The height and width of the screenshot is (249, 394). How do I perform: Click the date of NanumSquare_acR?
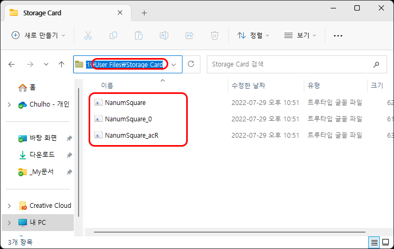[265, 135]
